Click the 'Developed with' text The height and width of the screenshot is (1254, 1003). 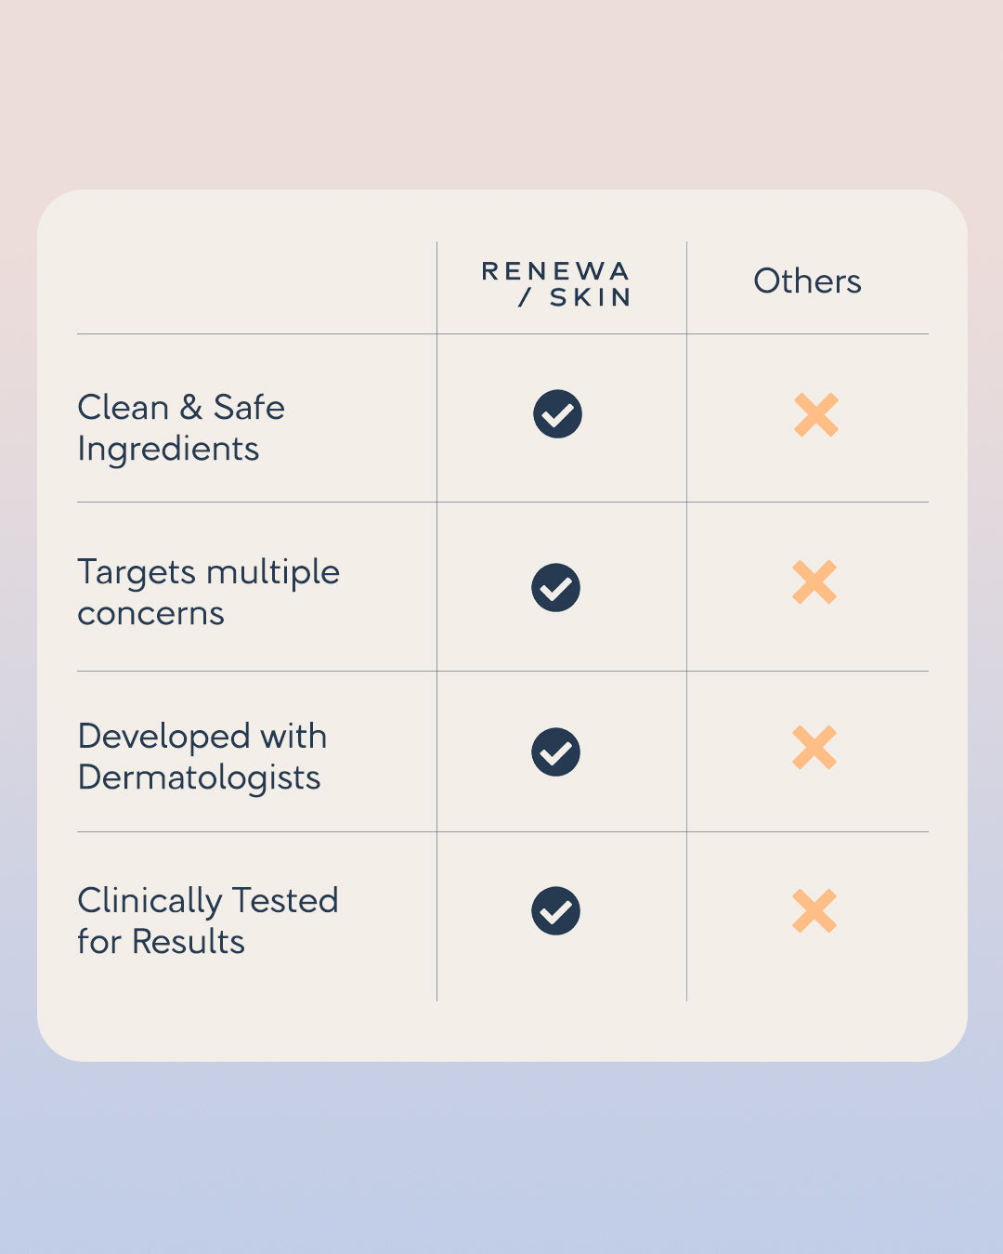(202, 736)
